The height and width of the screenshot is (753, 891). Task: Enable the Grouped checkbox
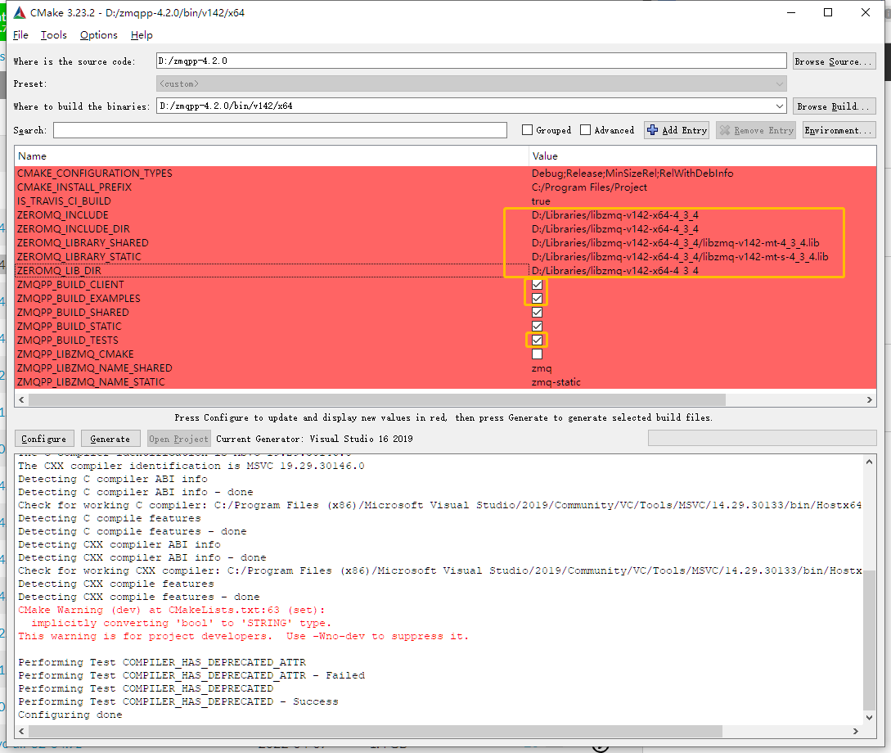click(528, 130)
